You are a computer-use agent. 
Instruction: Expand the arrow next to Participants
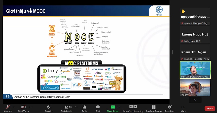(x=75, y=107)
